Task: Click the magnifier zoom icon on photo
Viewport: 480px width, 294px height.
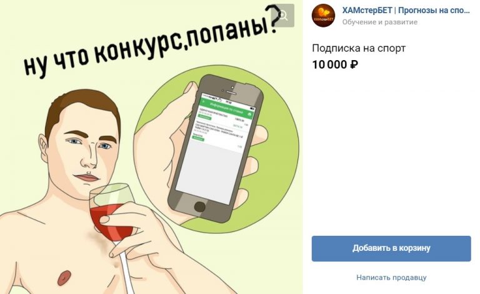Action: (283, 15)
